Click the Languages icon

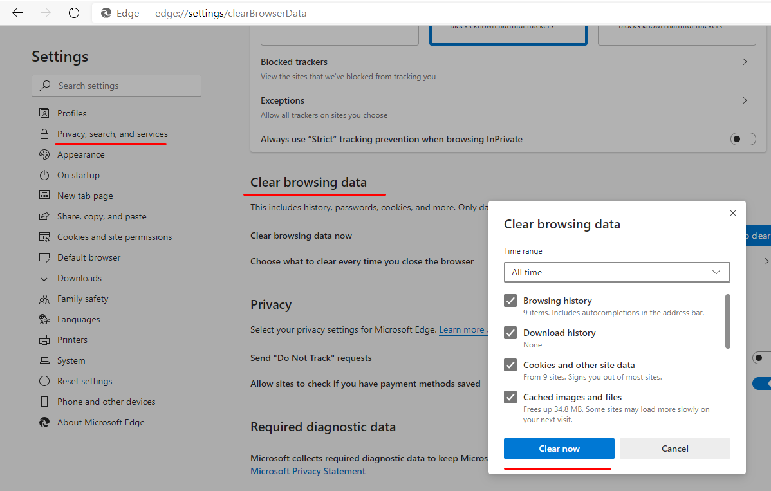pos(44,319)
